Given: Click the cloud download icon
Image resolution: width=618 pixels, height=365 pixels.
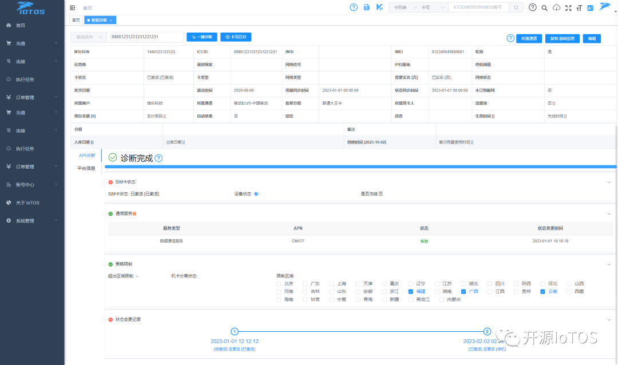Looking at the screenshot, I should (556, 7).
